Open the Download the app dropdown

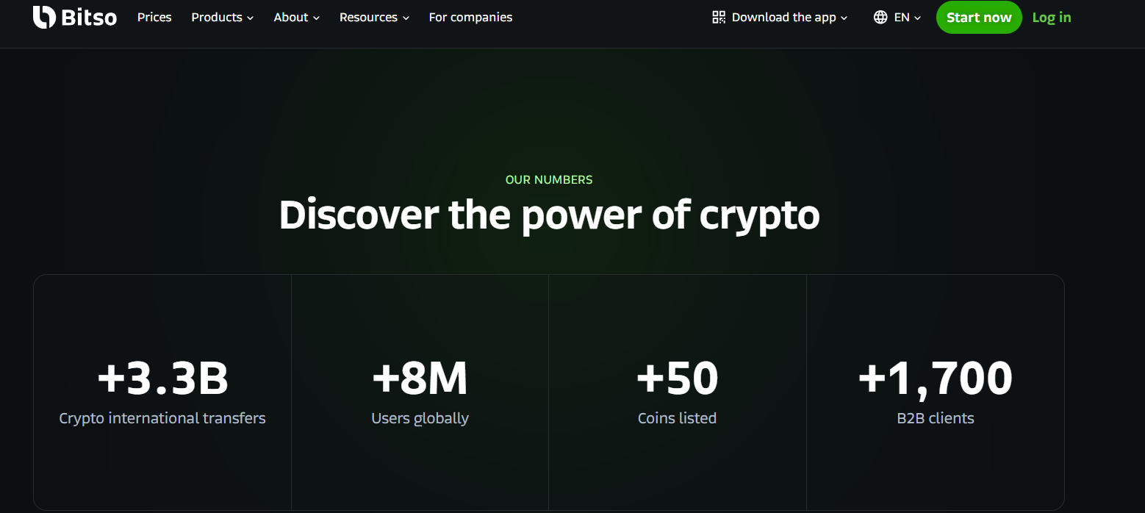[x=783, y=17]
